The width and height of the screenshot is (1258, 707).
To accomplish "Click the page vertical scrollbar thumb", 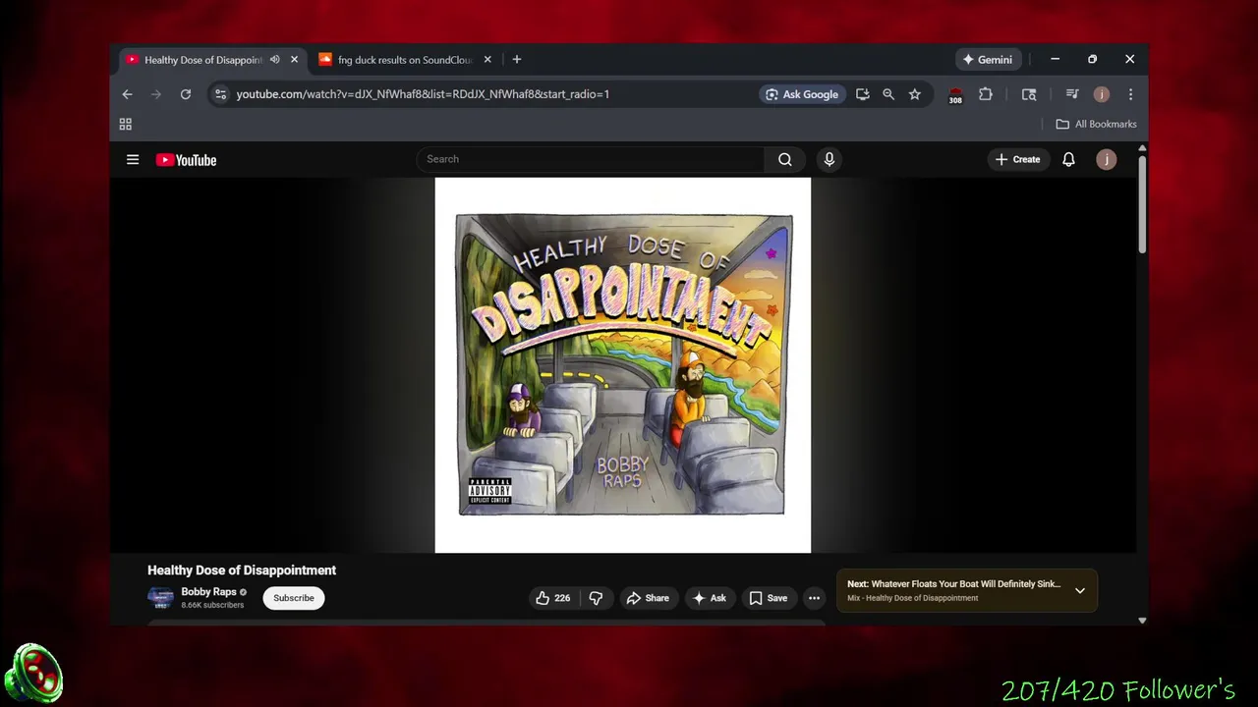I will pyautogui.click(x=1142, y=204).
